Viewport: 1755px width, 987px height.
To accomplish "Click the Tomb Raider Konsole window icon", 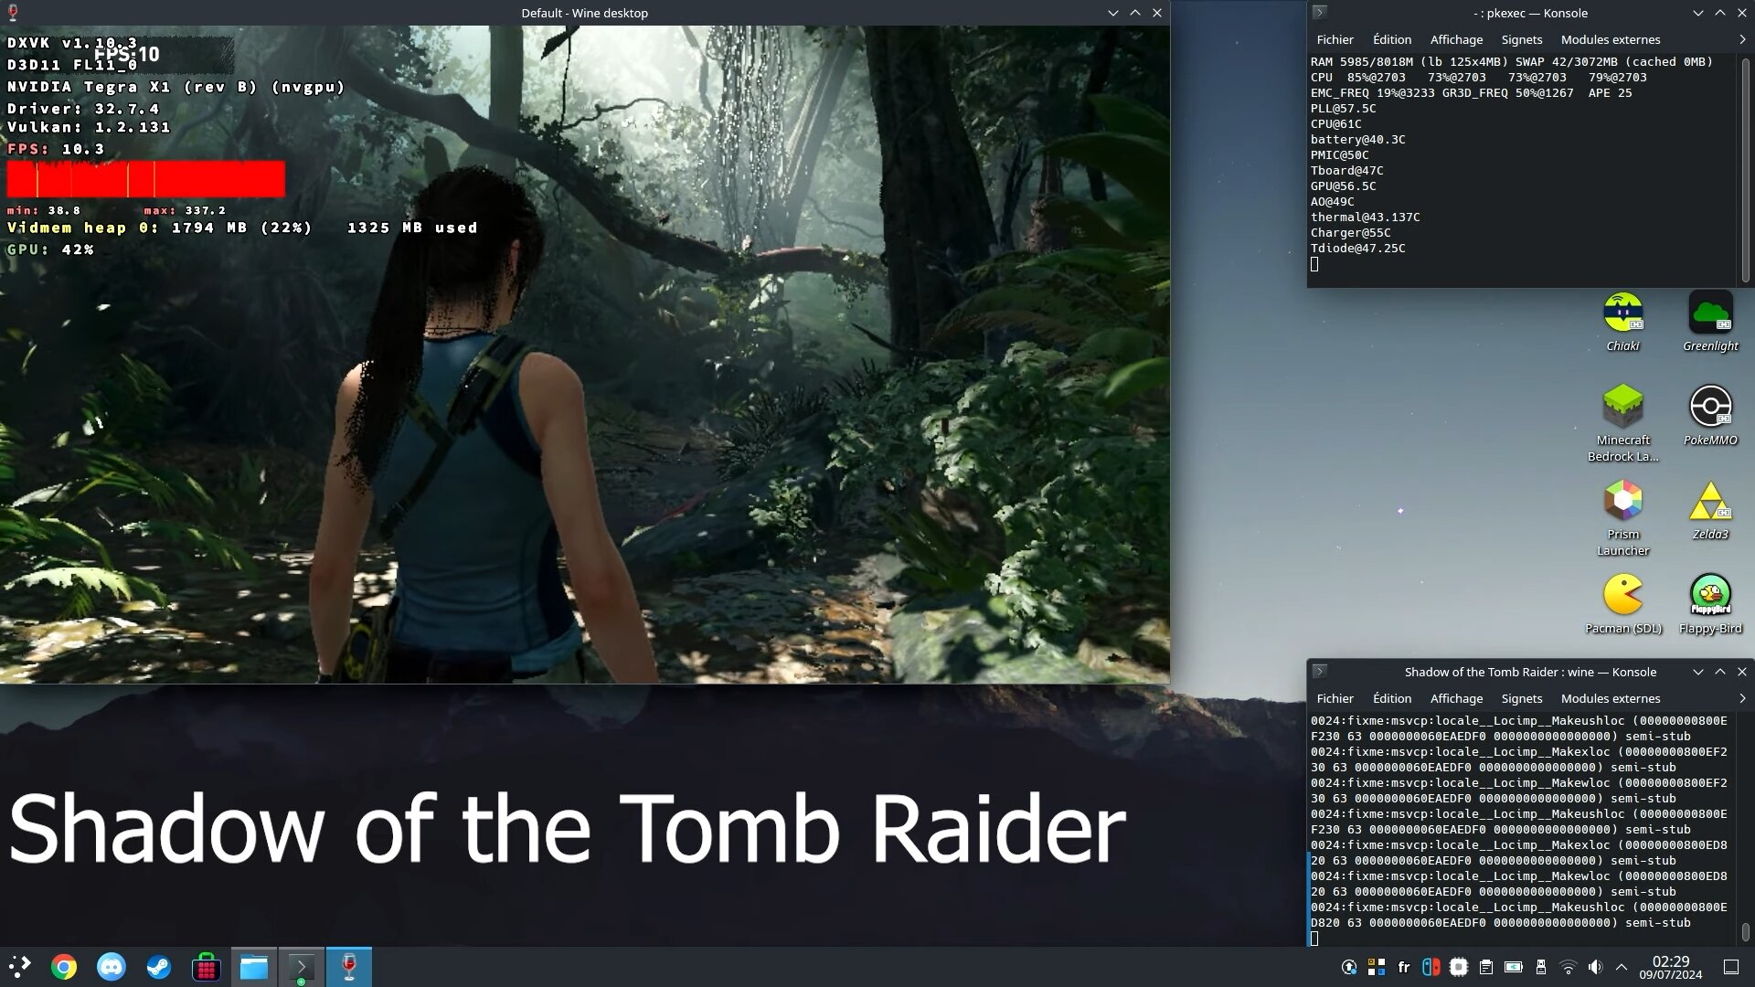I will pos(1319,671).
